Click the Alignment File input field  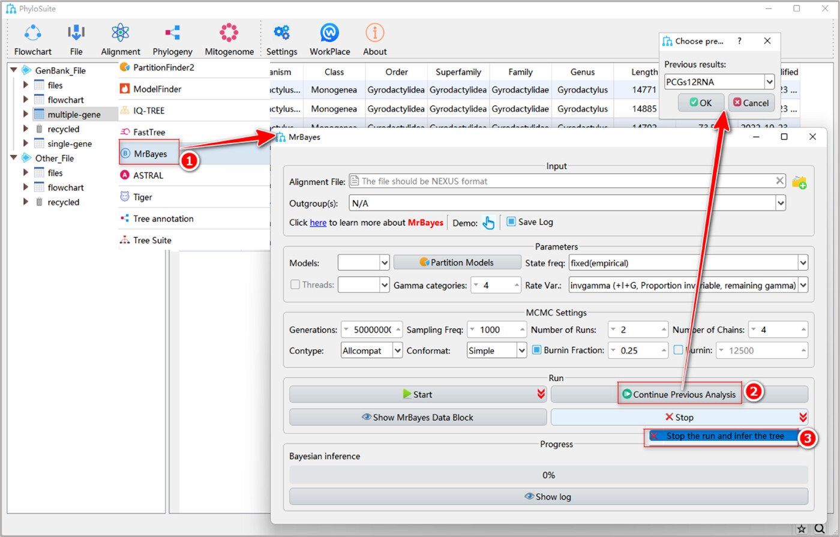coord(567,181)
